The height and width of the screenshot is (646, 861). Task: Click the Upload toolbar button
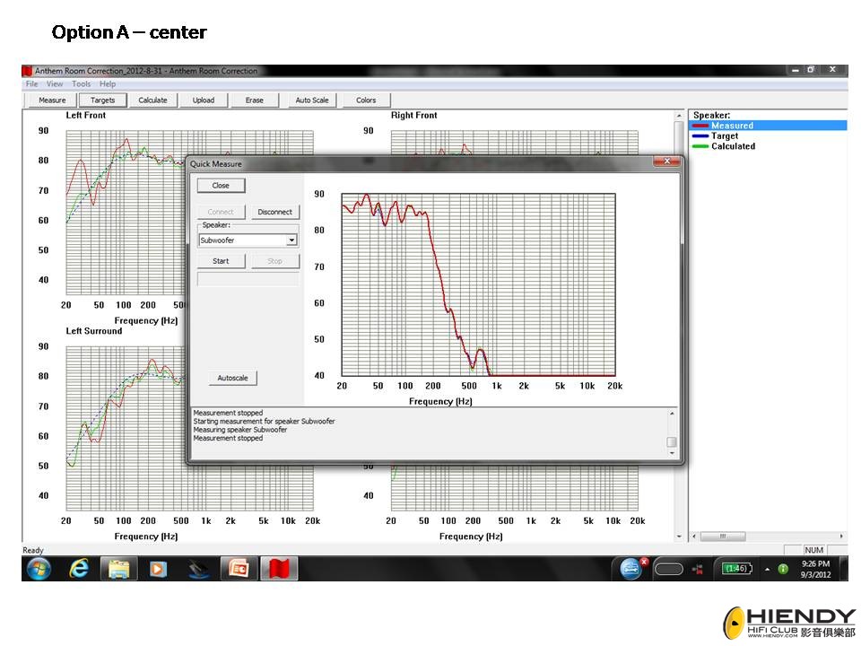tap(204, 100)
